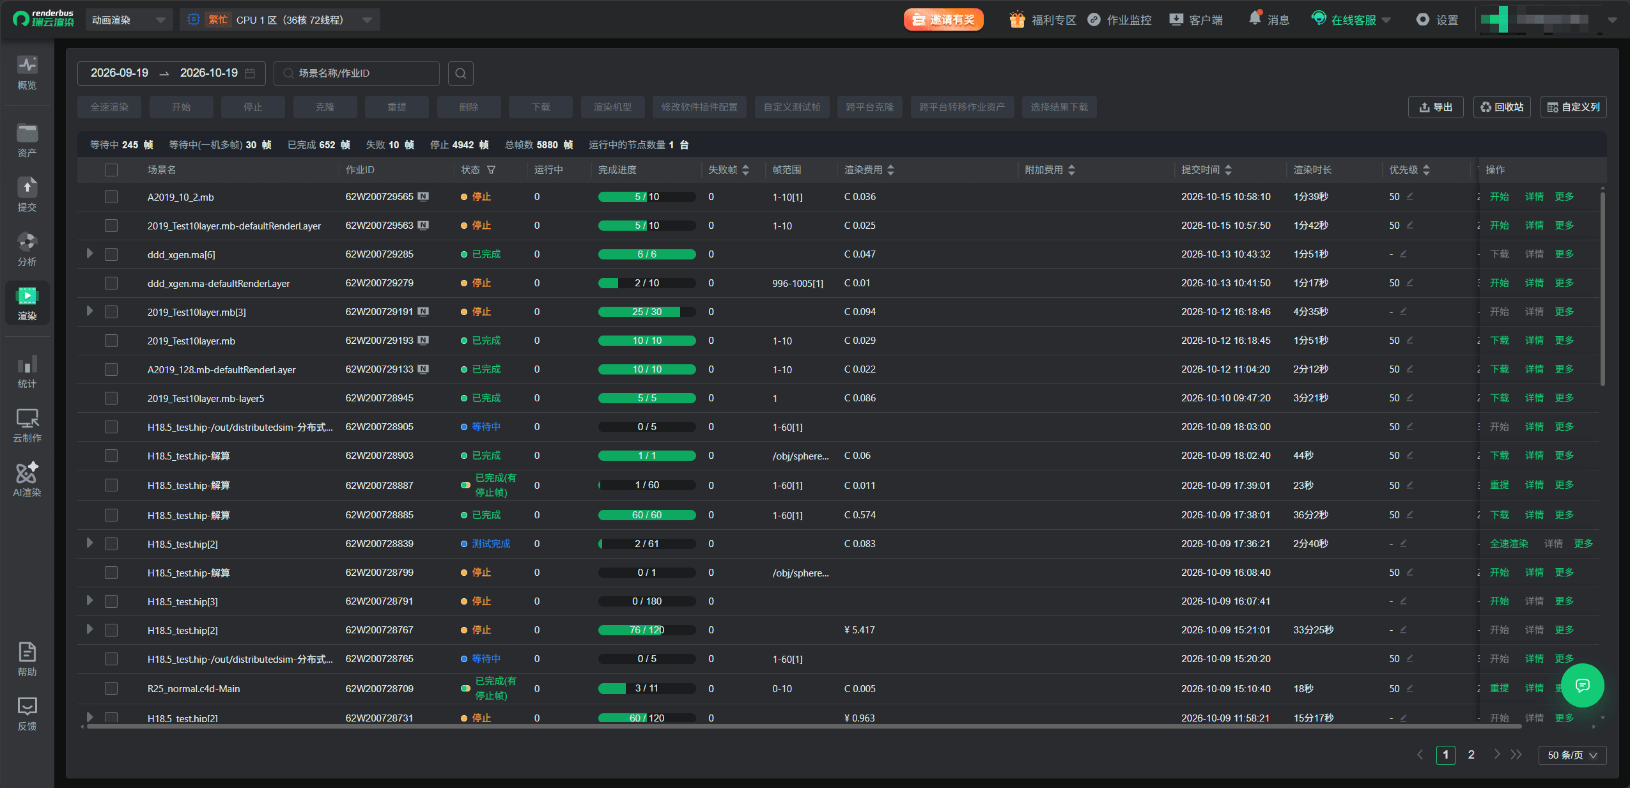Open the CPU 1 区 region dropdown
This screenshot has height=788, width=1630.
[280, 20]
